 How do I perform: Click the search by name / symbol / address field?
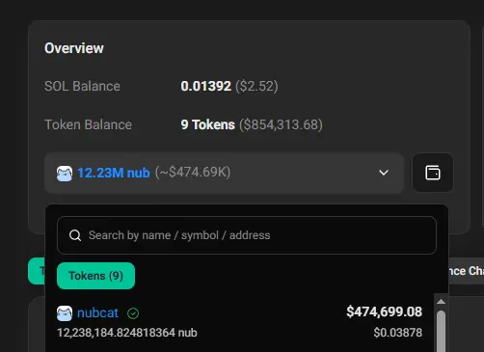coord(247,235)
